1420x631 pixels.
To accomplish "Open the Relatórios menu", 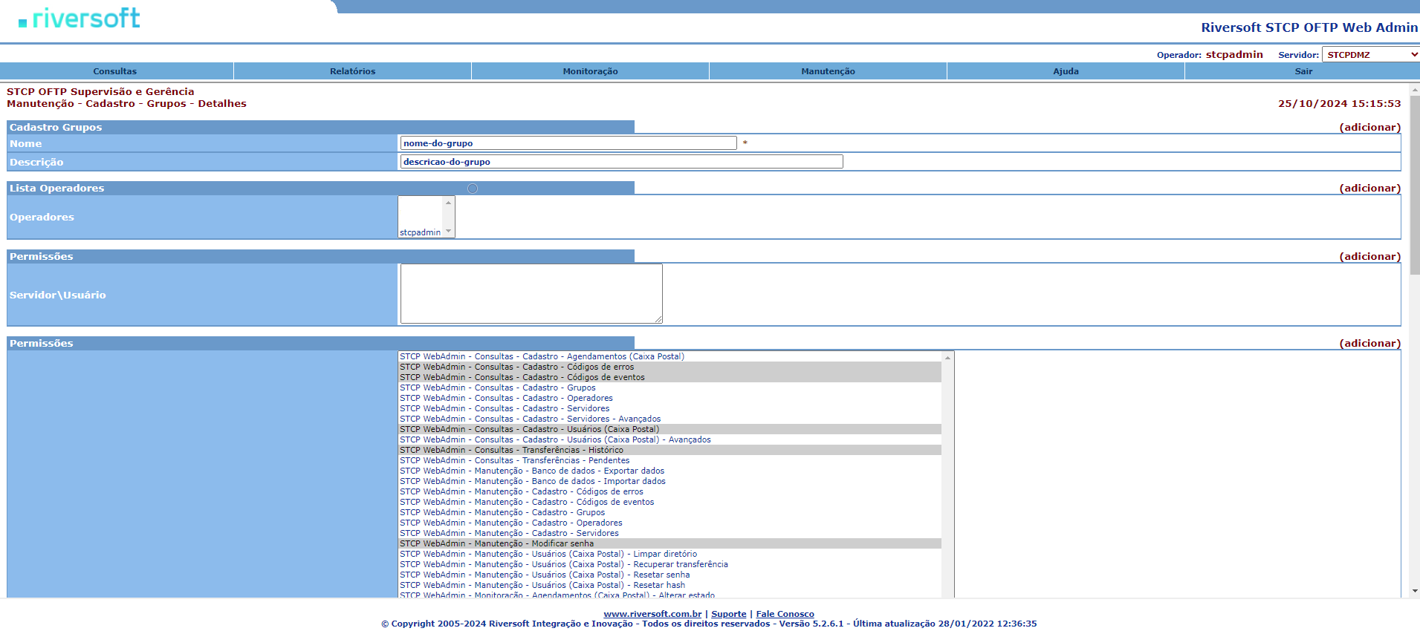I will (x=353, y=71).
